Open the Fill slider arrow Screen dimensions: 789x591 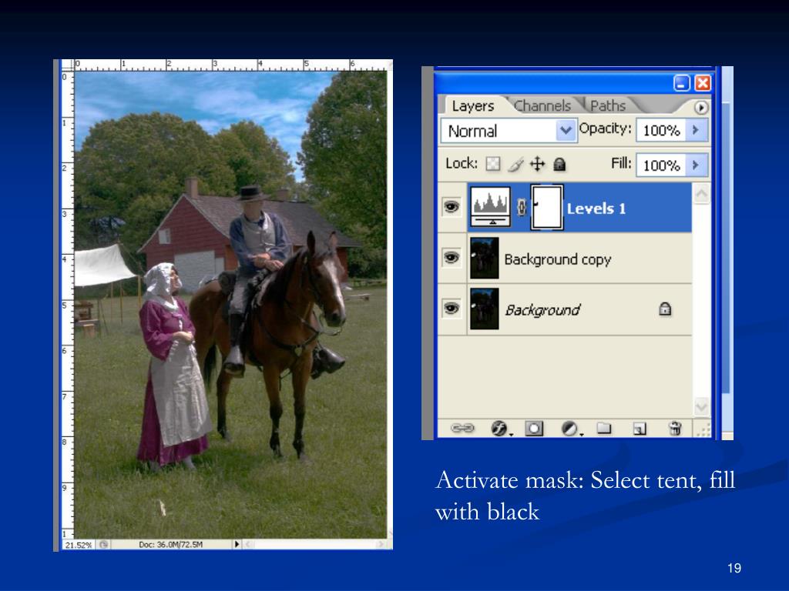[x=696, y=165]
